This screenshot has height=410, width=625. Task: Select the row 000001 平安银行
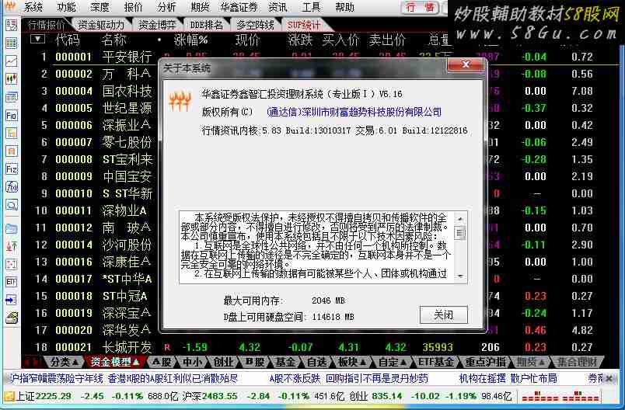pyautogui.click(x=319, y=57)
